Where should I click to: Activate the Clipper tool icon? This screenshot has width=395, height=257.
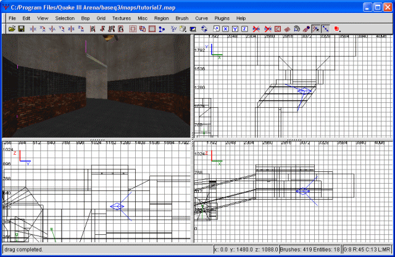click(x=162, y=29)
